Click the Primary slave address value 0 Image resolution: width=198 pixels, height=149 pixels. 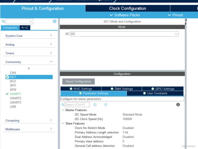(x=123, y=141)
